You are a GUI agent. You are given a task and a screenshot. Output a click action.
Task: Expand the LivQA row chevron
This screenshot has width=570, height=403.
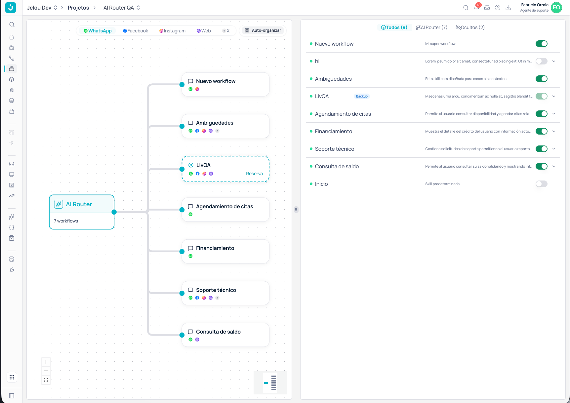554,96
